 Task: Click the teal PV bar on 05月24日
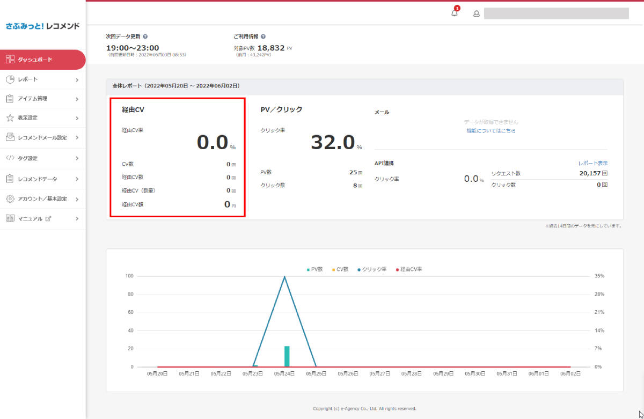[x=287, y=356]
